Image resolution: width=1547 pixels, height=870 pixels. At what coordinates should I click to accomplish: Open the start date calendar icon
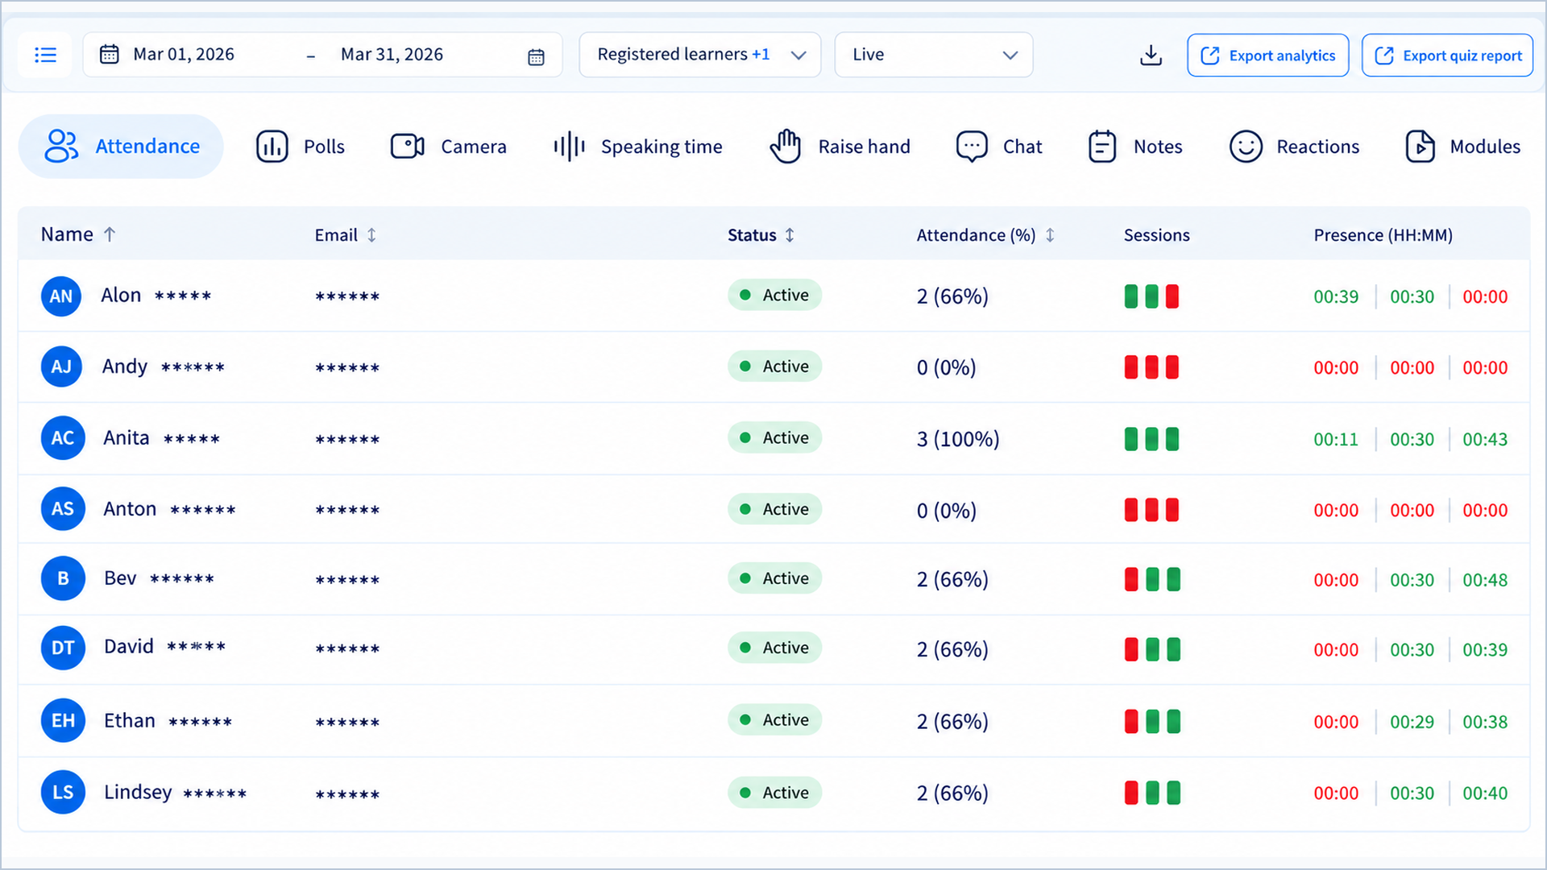(109, 54)
